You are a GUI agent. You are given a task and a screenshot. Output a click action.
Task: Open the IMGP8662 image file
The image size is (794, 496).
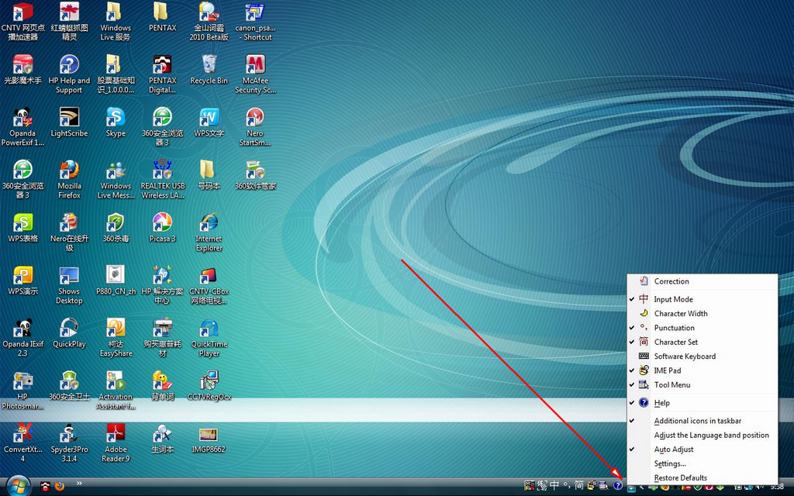point(209,439)
